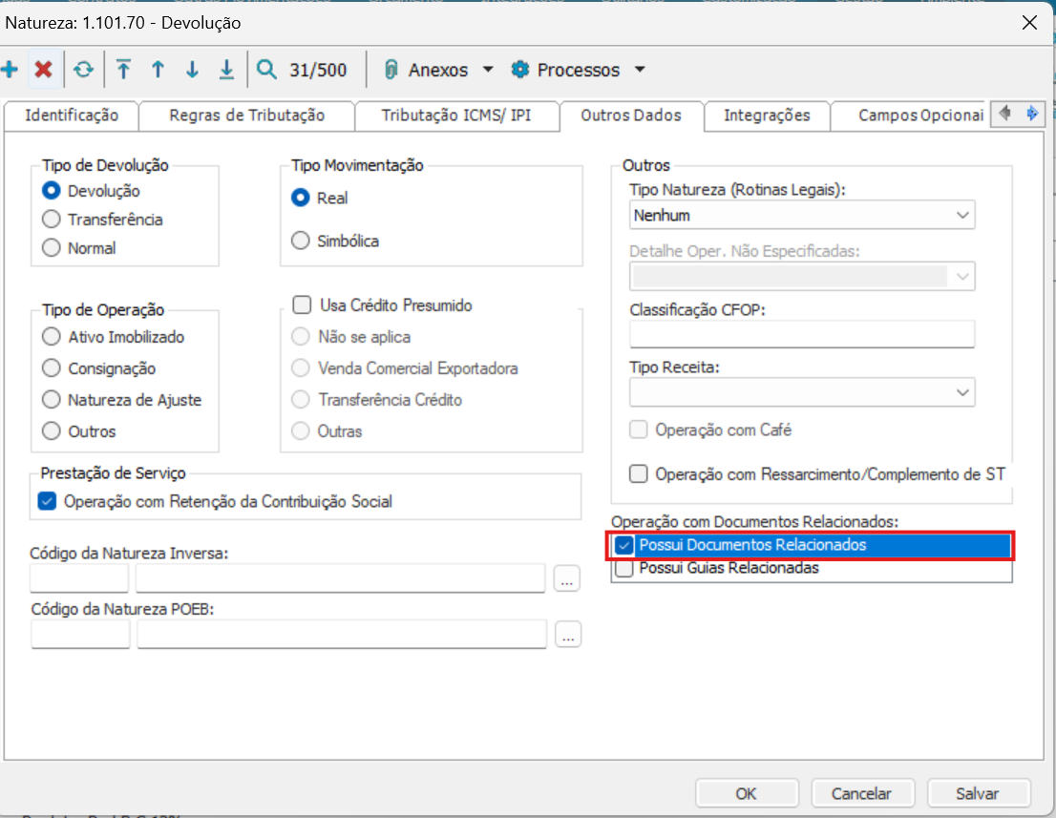Click the magnifying glass search icon
Viewport: 1056px width, 818px height.
267,70
